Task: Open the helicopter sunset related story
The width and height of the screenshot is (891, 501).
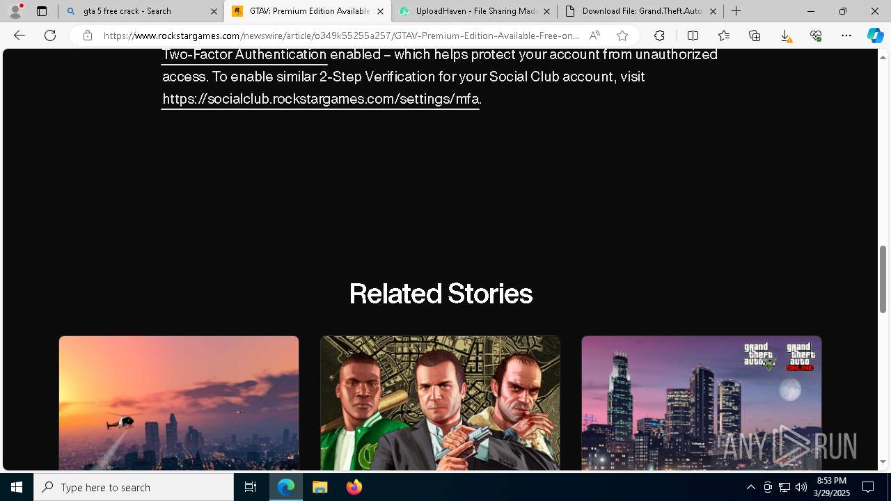Action: pyautogui.click(x=179, y=403)
